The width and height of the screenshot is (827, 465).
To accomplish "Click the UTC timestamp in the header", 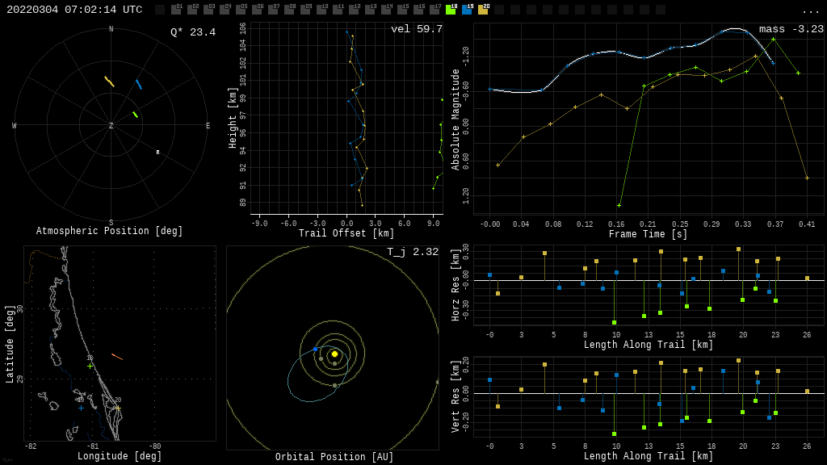I will pyautogui.click(x=74, y=10).
